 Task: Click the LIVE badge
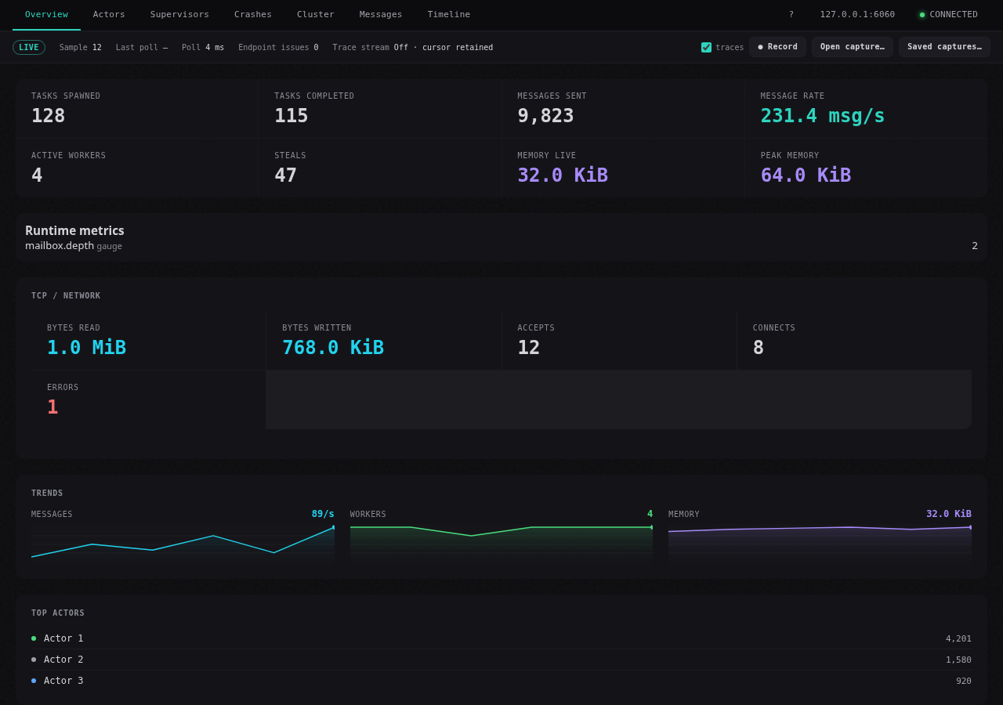[29, 47]
